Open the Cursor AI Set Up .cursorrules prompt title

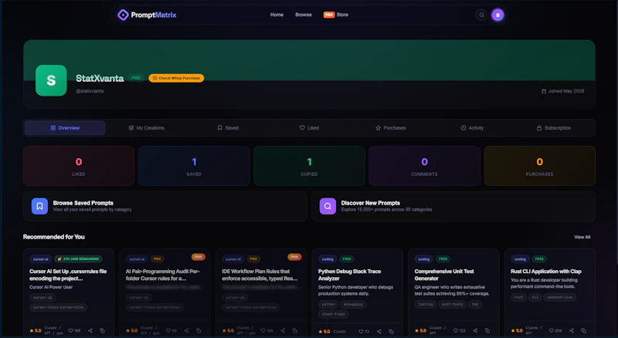click(68, 275)
